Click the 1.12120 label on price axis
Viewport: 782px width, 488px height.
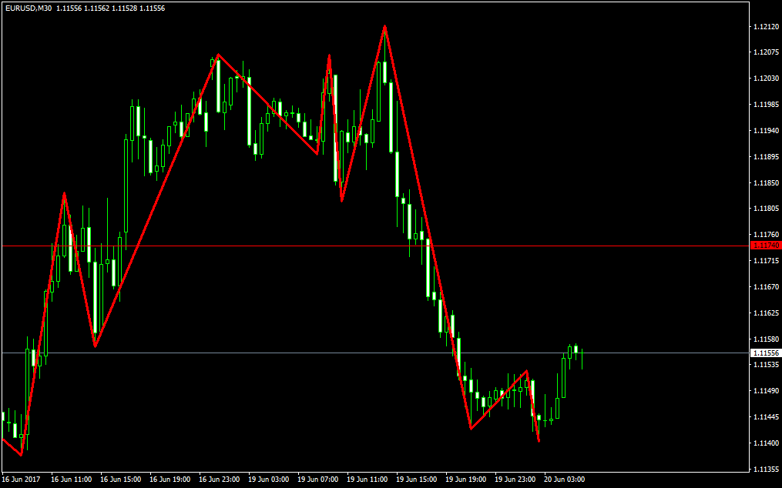pyautogui.click(x=764, y=27)
